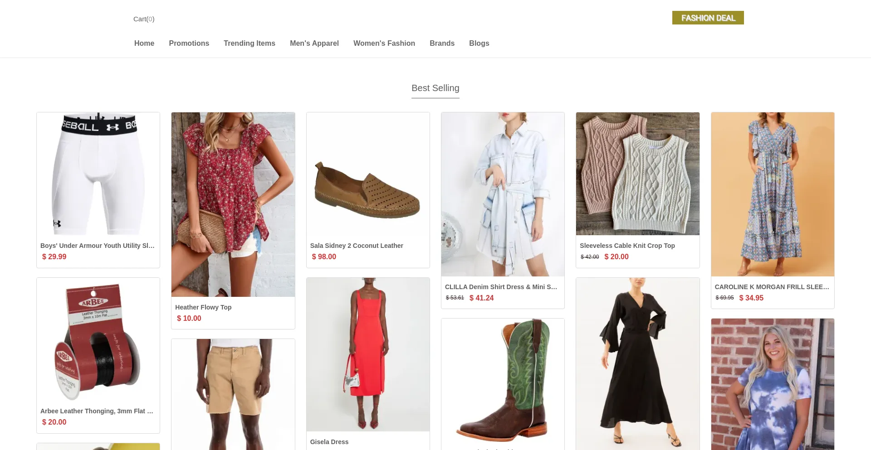Click the Sleeveless Cable Knit Crop Top title
This screenshot has height=450, width=871.
(x=627, y=246)
